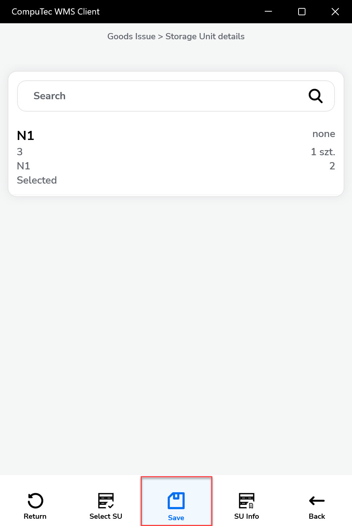Viewport: 352px width, 526px height.
Task: Close the CompuTec WMS Client window
Action: point(335,12)
